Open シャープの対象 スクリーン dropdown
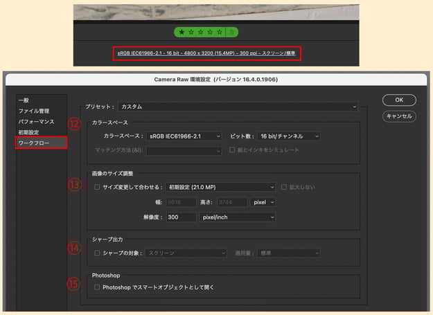The height and width of the screenshot is (315, 433). click(186, 253)
